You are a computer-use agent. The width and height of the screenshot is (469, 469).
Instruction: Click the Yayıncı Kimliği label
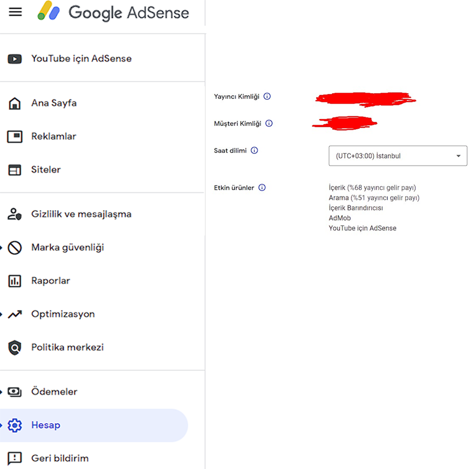[237, 97]
